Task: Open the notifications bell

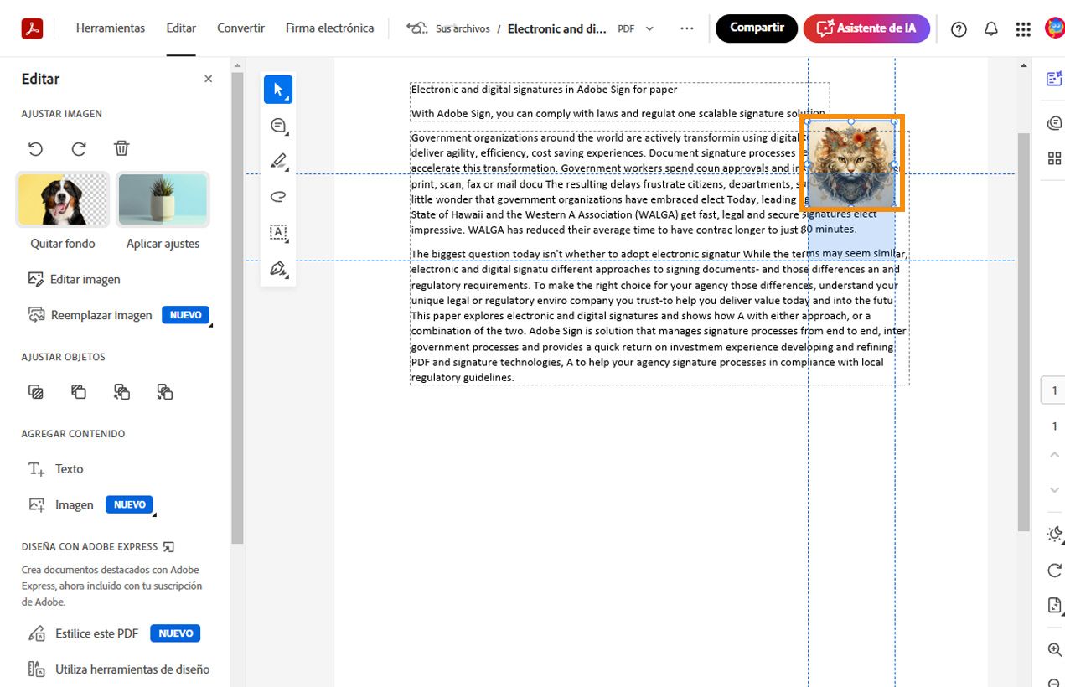Action: (x=990, y=28)
